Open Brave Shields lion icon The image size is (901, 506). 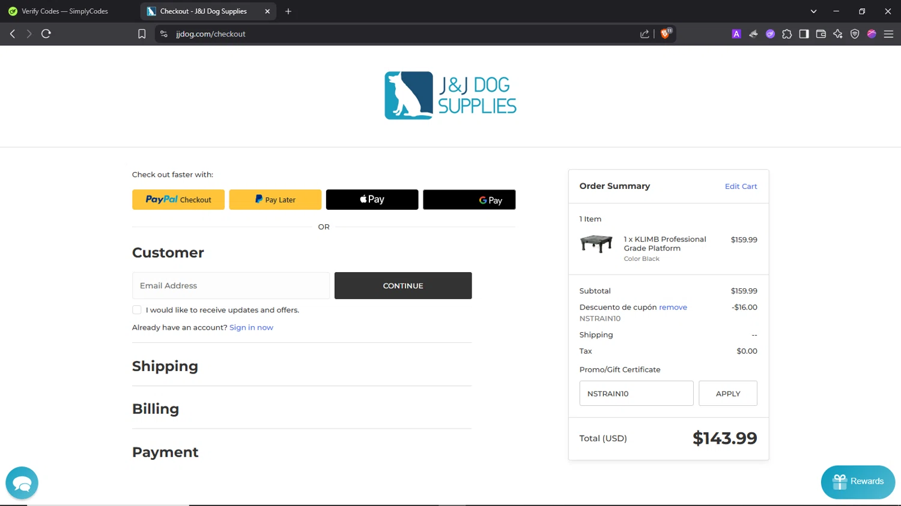coord(666,34)
